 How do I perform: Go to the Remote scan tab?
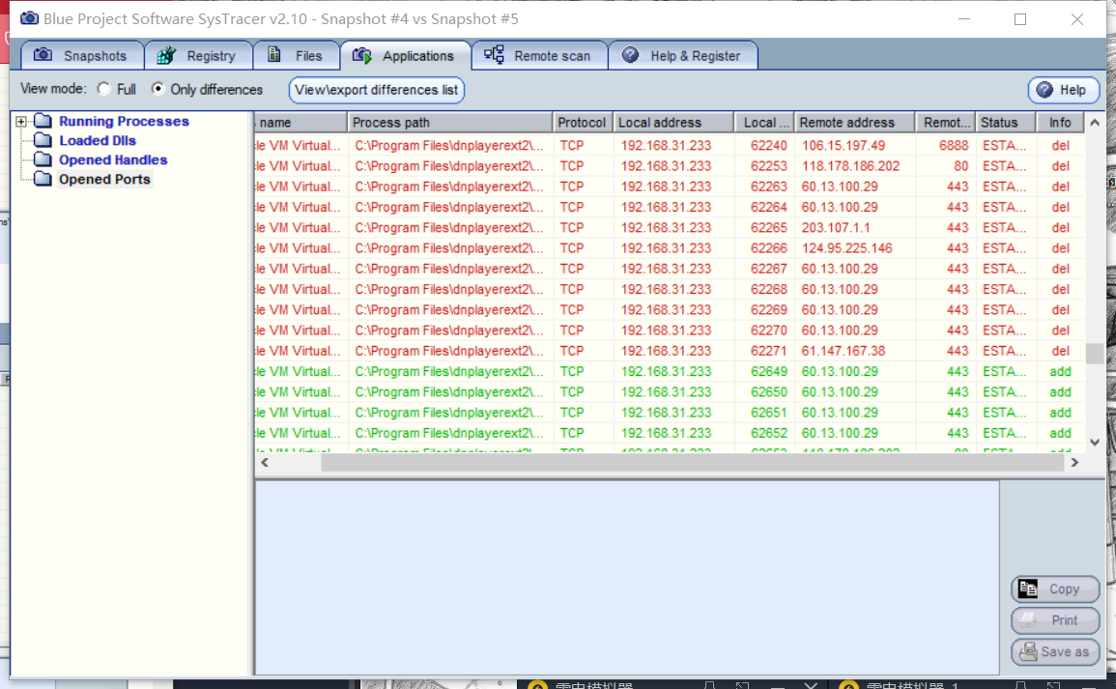click(x=539, y=55)
